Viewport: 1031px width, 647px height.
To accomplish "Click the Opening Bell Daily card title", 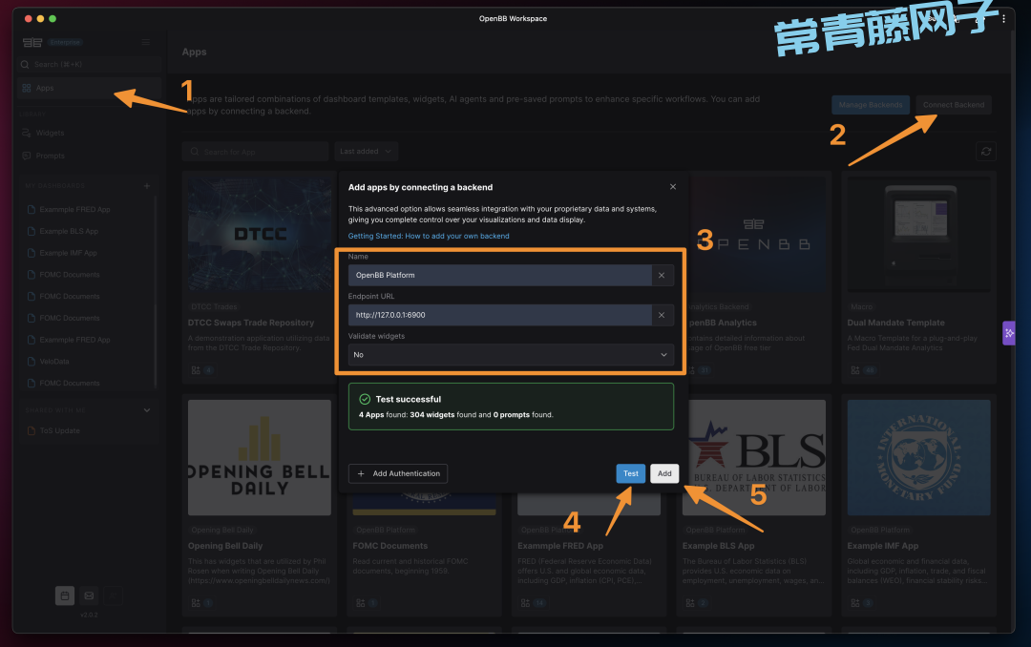I will tap(225, 546).
